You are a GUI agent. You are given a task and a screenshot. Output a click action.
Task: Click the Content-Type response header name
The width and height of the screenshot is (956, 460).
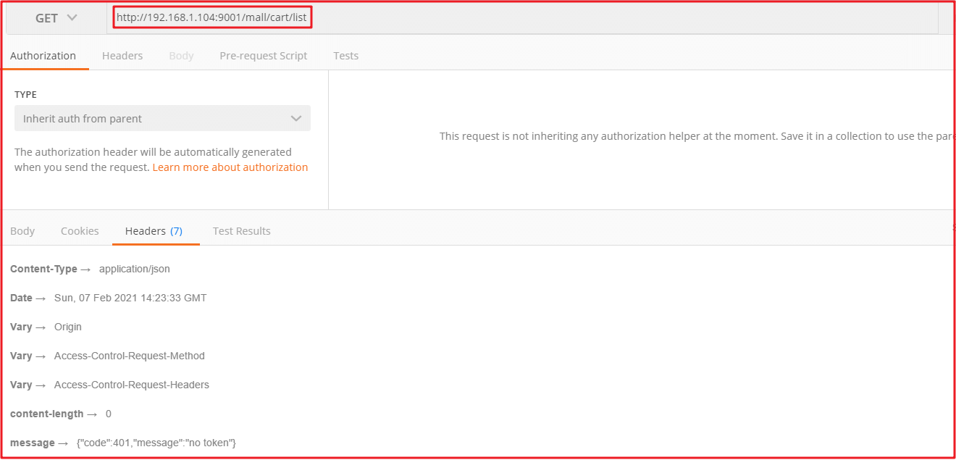(43, 269)
